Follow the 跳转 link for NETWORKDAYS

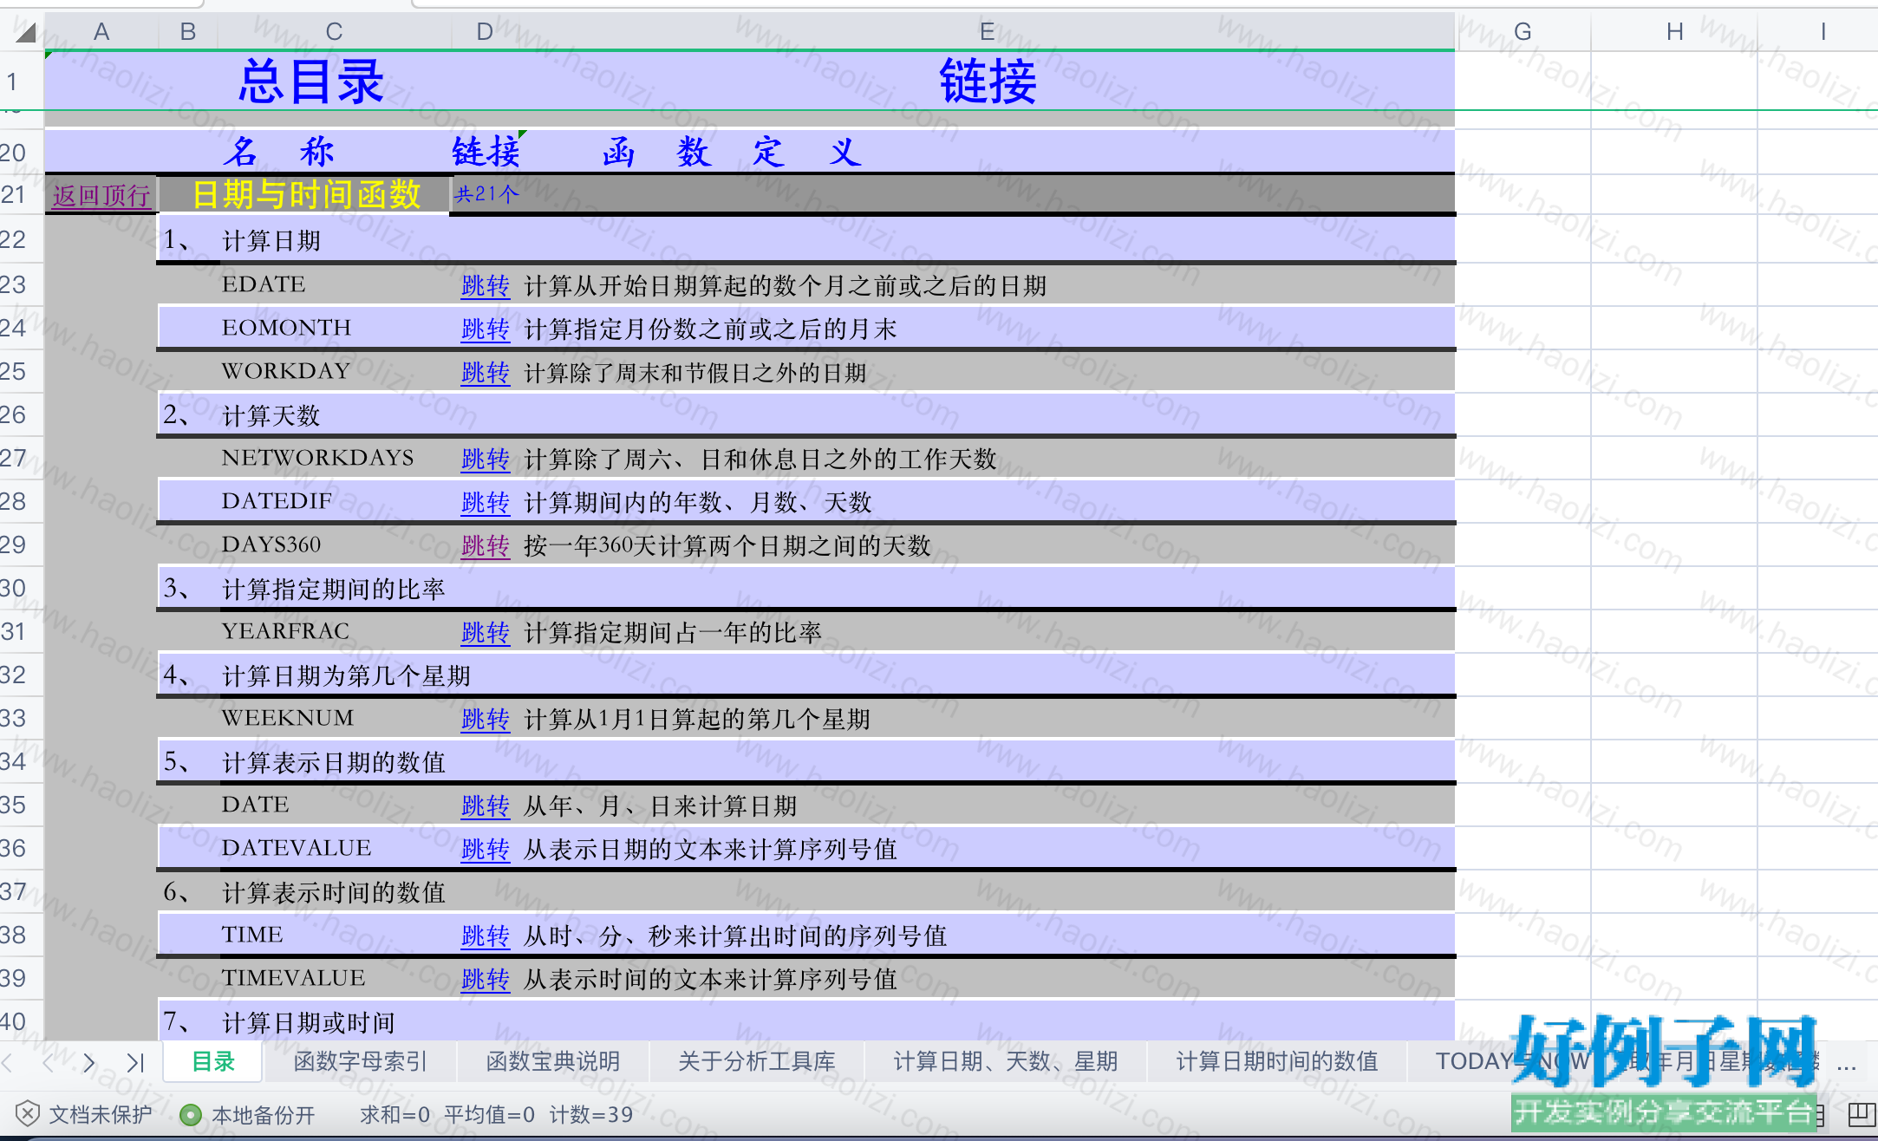click(486, 459)
